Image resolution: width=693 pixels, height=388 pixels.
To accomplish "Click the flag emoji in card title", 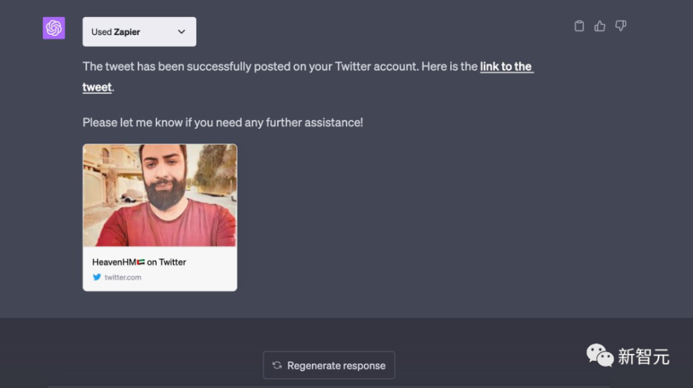I will (141, 263).
